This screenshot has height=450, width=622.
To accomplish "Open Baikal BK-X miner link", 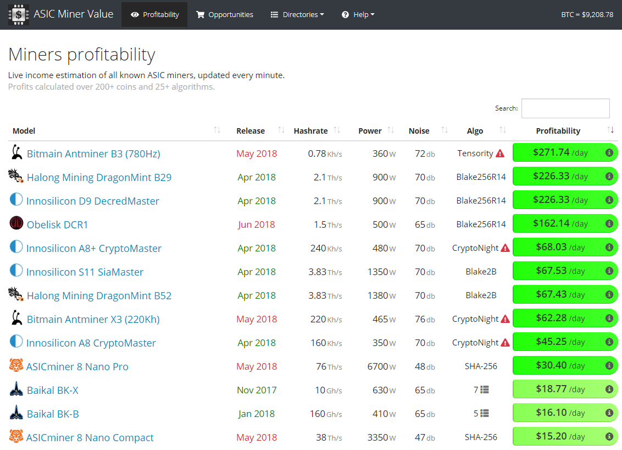I will point(52,391).
